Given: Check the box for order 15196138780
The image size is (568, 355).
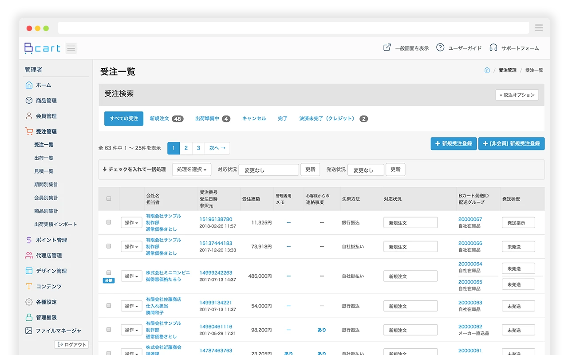Looking at the screenshot, I should pos(109,222).
